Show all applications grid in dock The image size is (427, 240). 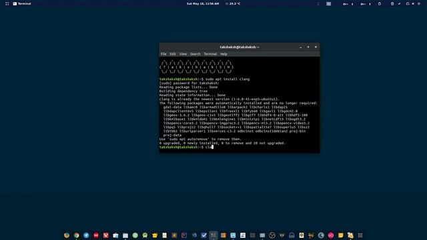coord(360,235)
